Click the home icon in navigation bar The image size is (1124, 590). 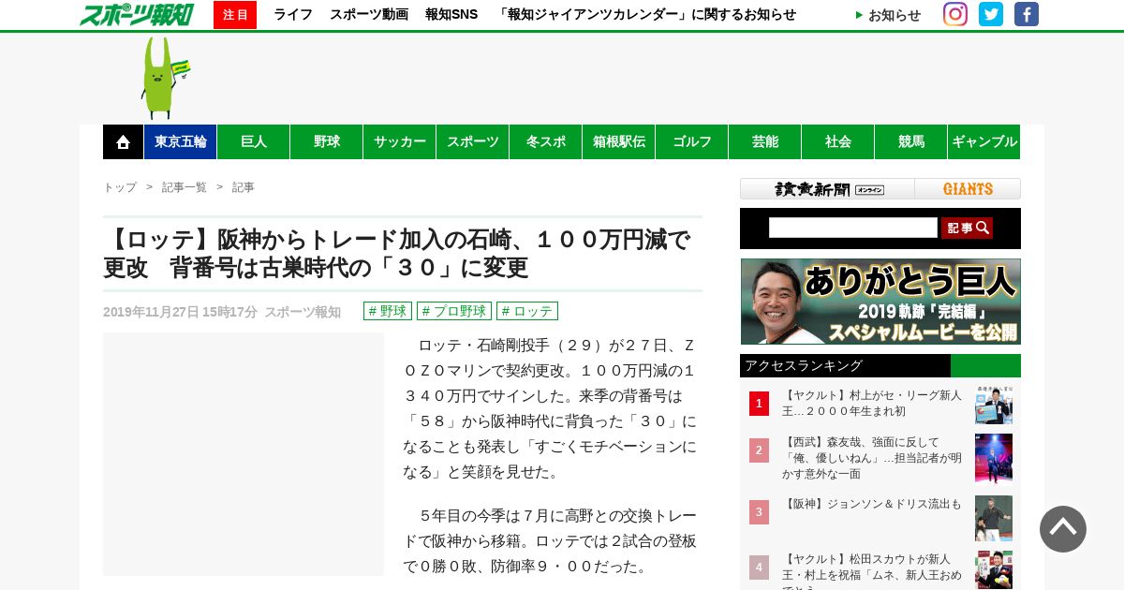(123, 141)
